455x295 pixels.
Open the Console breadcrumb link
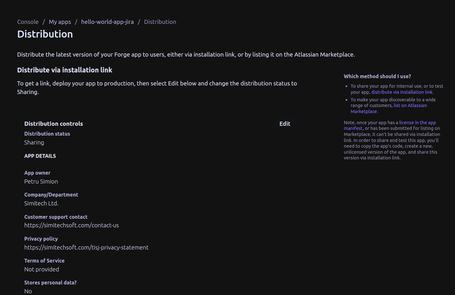28,22
